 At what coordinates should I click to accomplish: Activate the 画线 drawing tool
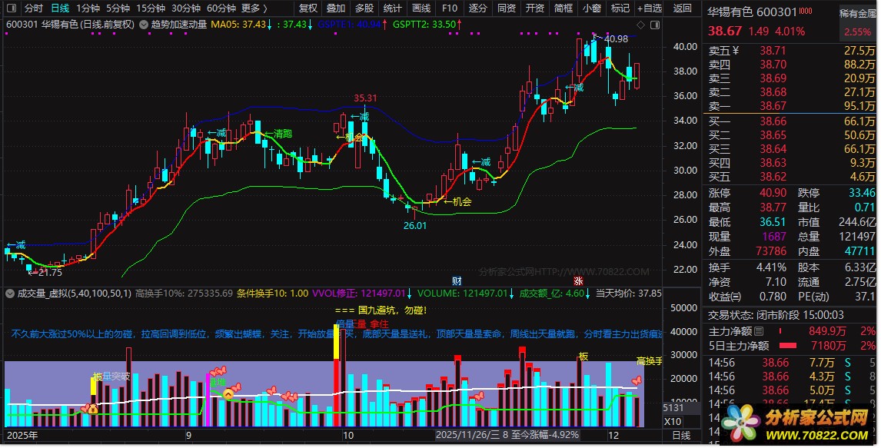pyautogui.click(x=421, y=8)
